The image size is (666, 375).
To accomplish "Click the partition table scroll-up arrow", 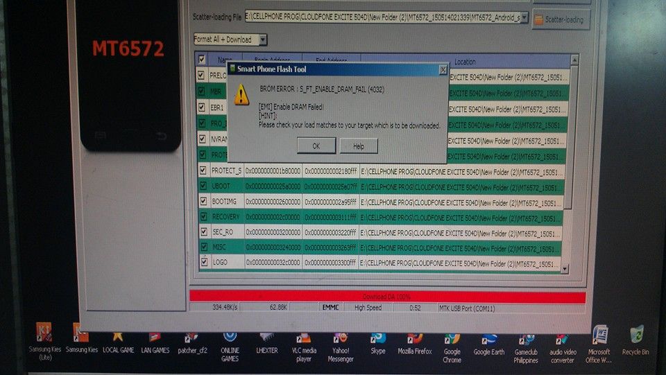I will pos(574,60).
